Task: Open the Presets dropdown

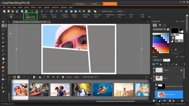Action: (x=12, y=17)
